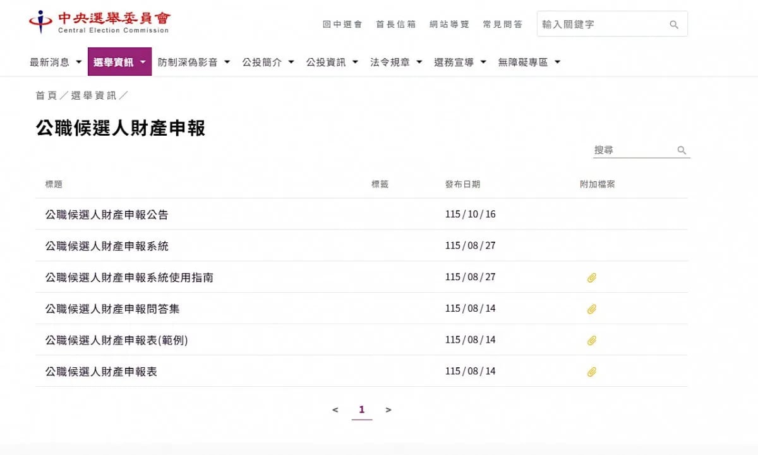This screenshot has width=758, height=455.
Task: Click the 發布日期 column header
Action: (462, 184)
